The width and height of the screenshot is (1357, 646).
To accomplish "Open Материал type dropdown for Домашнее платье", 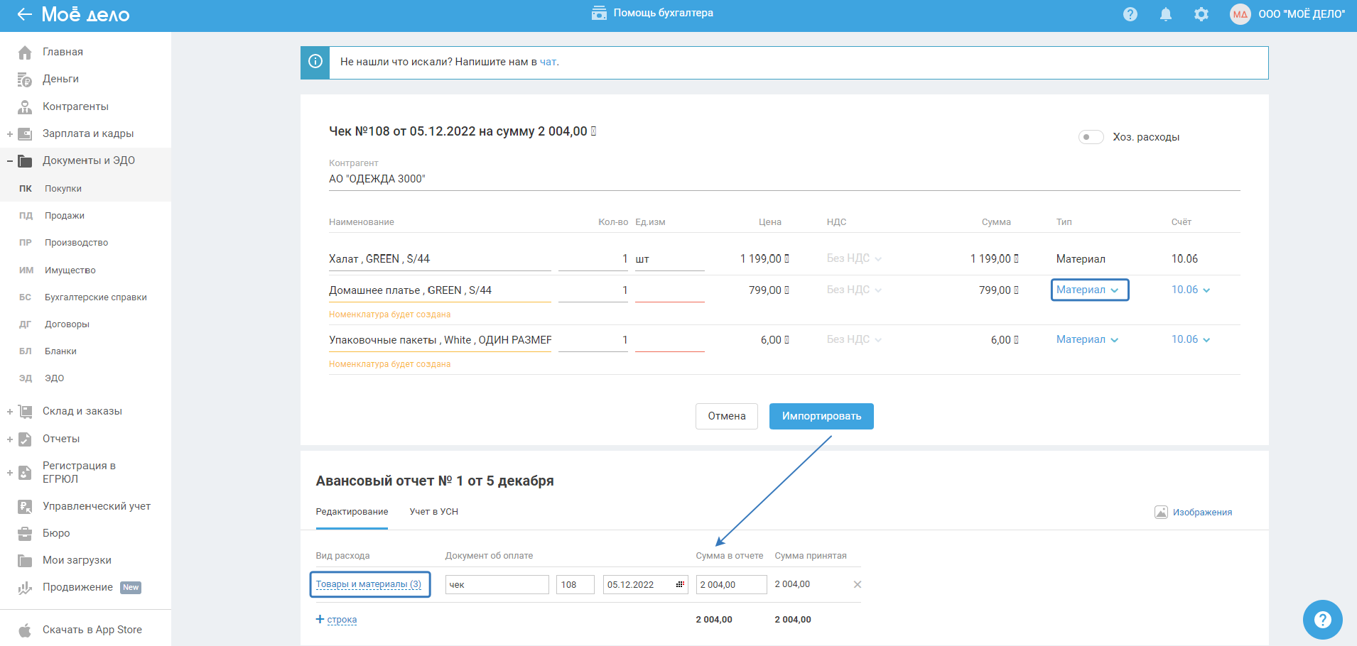I will [1088, 290].
